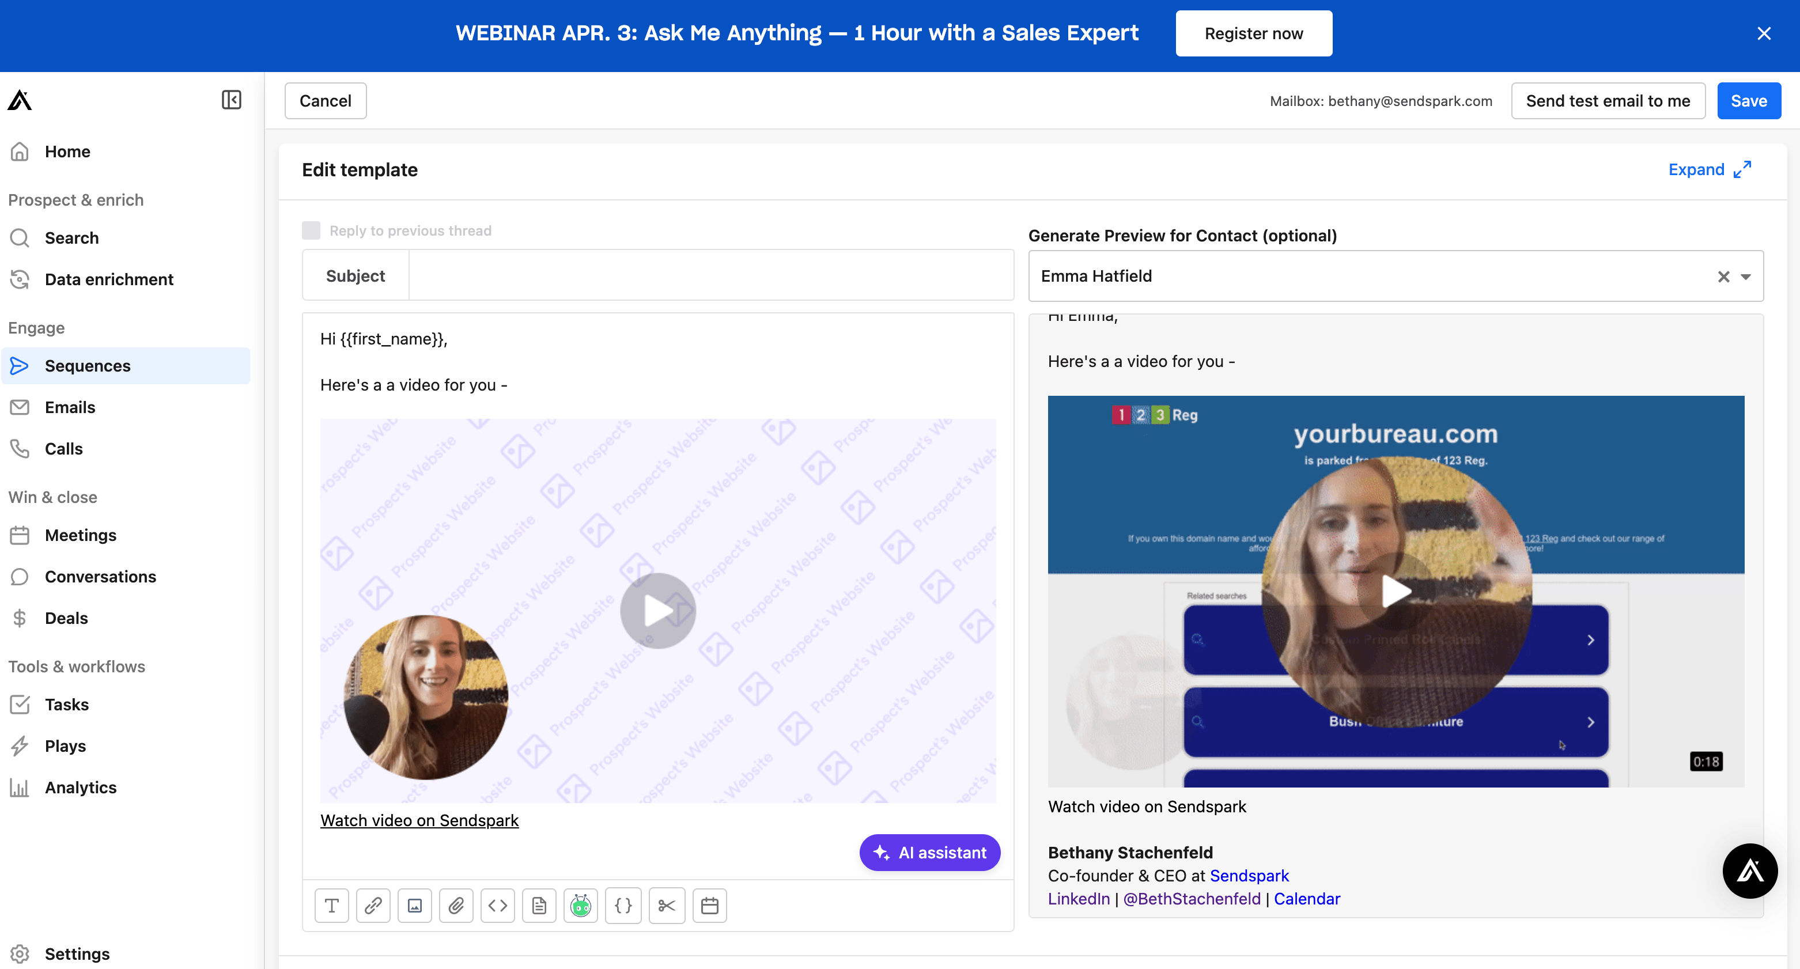This screenshot has width=1800, height=969.
Task: Open the LinkedIn link in the signature
Action: coord(1078,899)
